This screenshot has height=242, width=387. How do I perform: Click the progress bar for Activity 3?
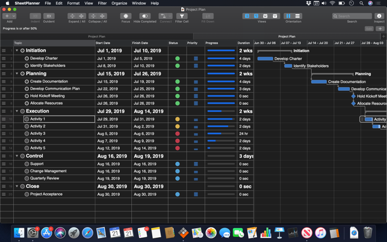tap(220, 134)
